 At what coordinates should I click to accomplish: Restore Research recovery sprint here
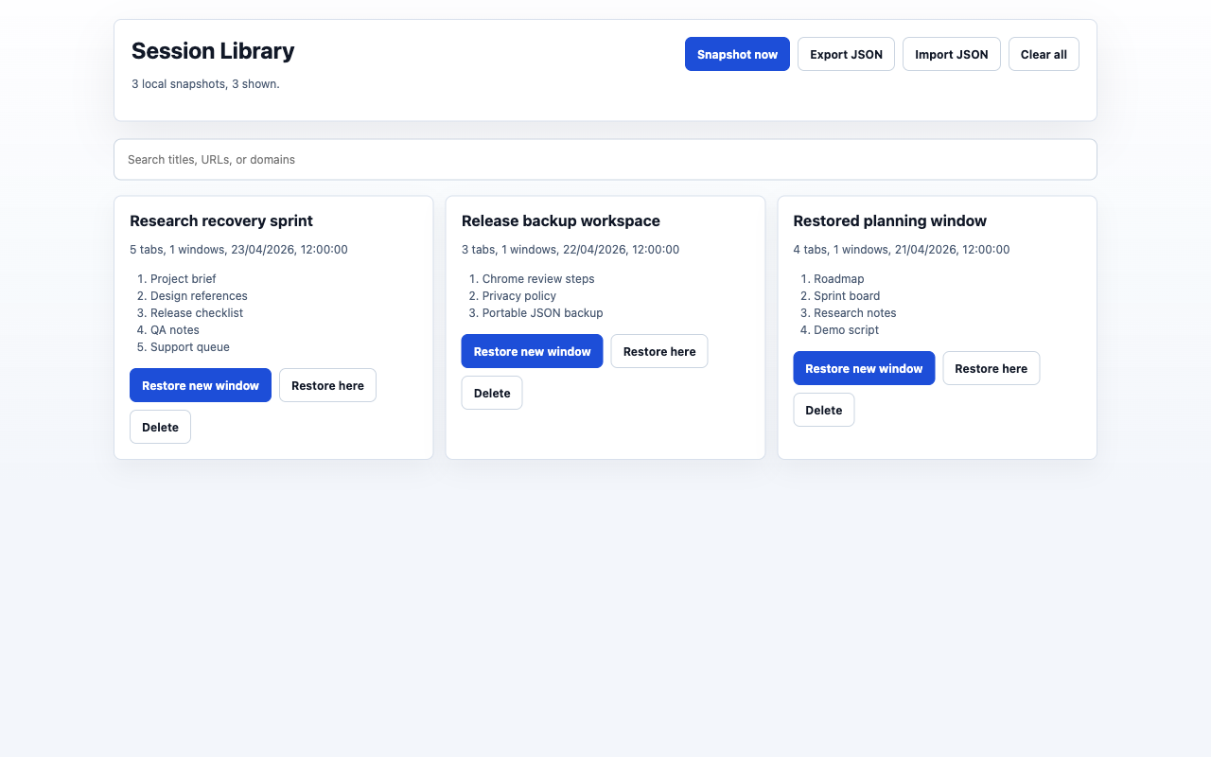coord(327,385)
